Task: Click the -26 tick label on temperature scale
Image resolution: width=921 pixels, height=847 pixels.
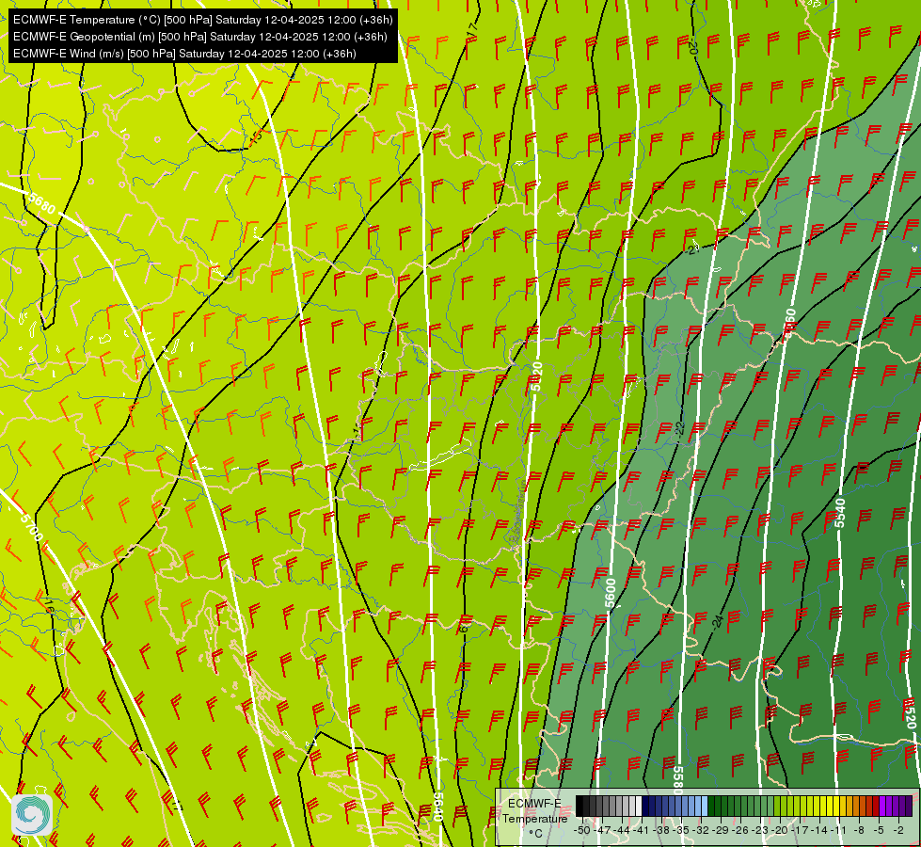Action: click(x=740, y=830)
